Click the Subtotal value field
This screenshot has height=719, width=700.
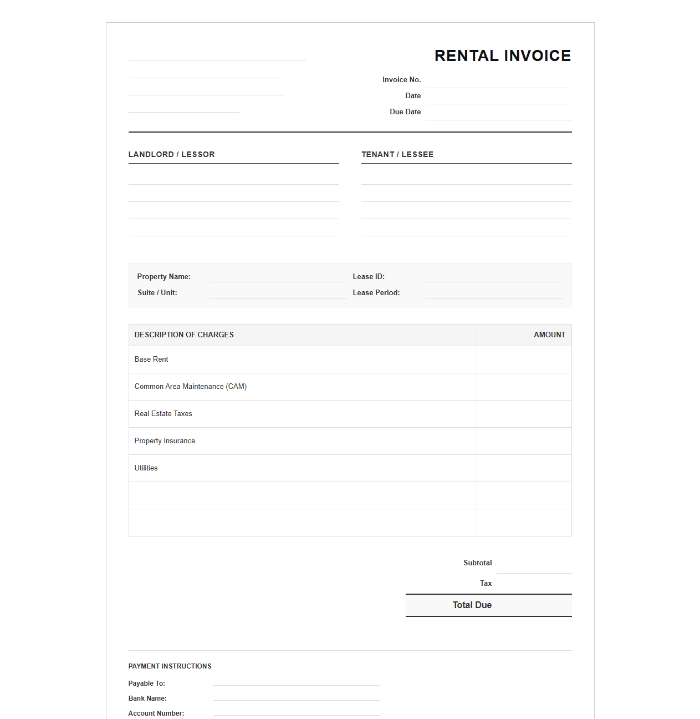[x=534, y=563]
